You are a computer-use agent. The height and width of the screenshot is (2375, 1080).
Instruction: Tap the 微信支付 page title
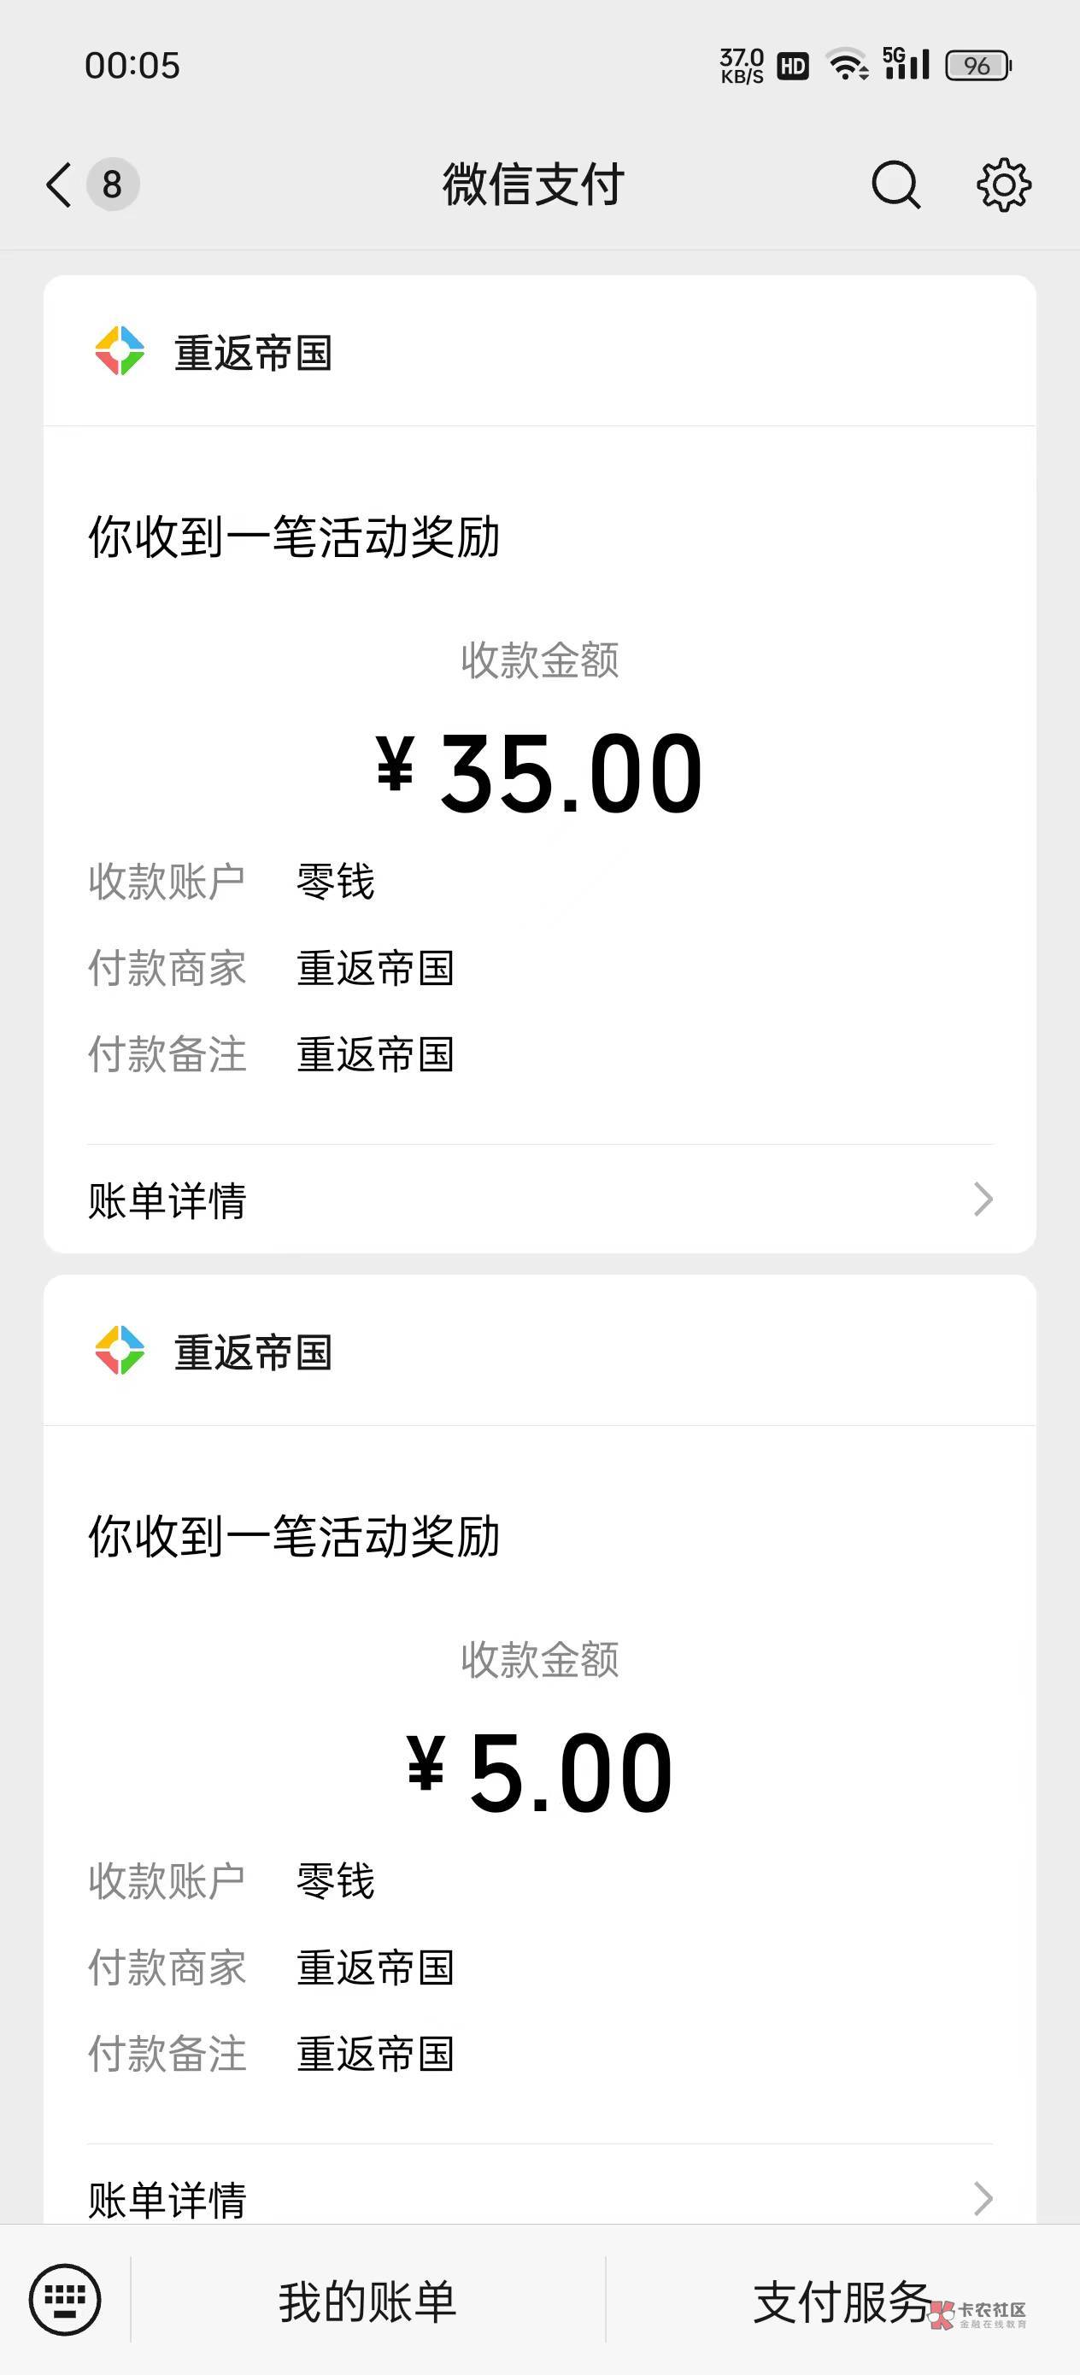pos(533,185)
